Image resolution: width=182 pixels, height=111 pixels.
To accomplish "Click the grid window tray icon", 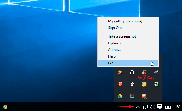I will coord(132,96).
